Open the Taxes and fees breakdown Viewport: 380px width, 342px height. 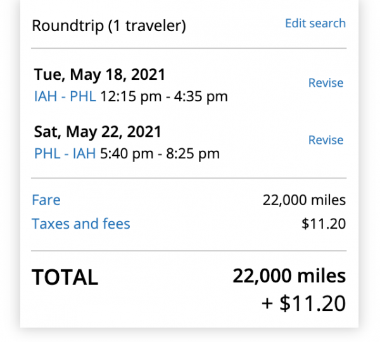[x=80, y=224]
